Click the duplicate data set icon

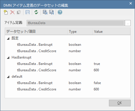19,12
